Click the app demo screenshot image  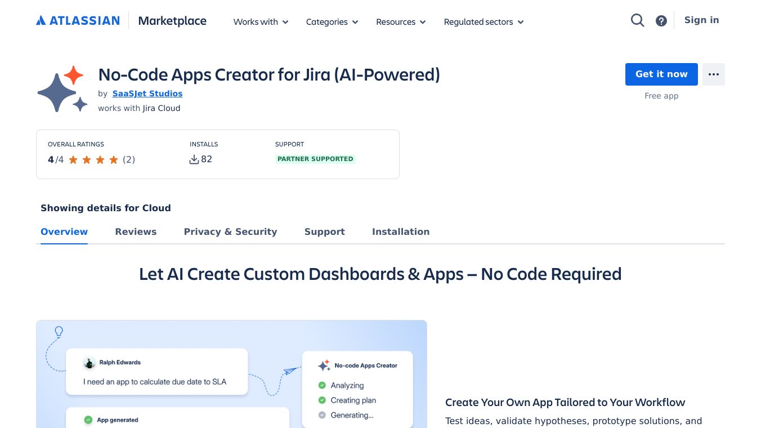point(231,374)
